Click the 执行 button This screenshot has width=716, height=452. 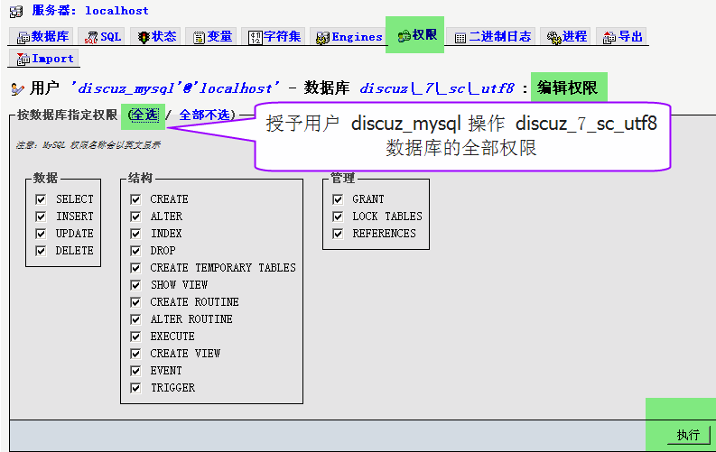pos(688,435)
